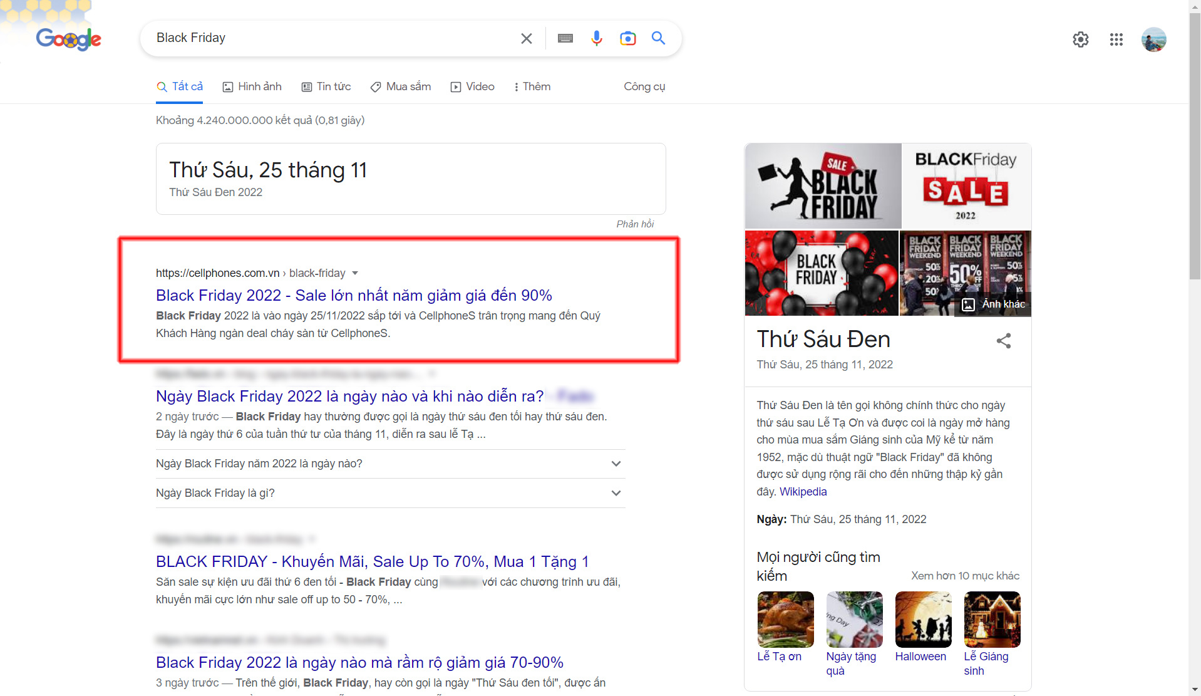This screenshot has width=1201, height=696.
Task: Click the Thứ Sáu, 25 tháng 11 answer
Action: click(268, 170)
